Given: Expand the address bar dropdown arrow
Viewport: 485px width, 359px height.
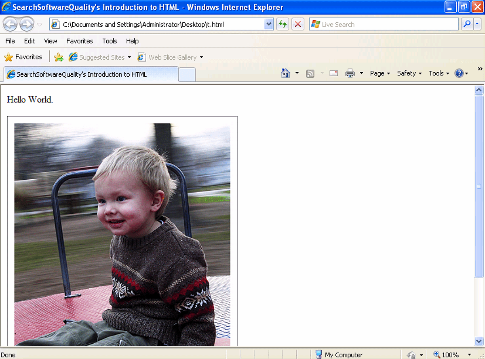Looking at the screenshot, I should pos(269,24).
